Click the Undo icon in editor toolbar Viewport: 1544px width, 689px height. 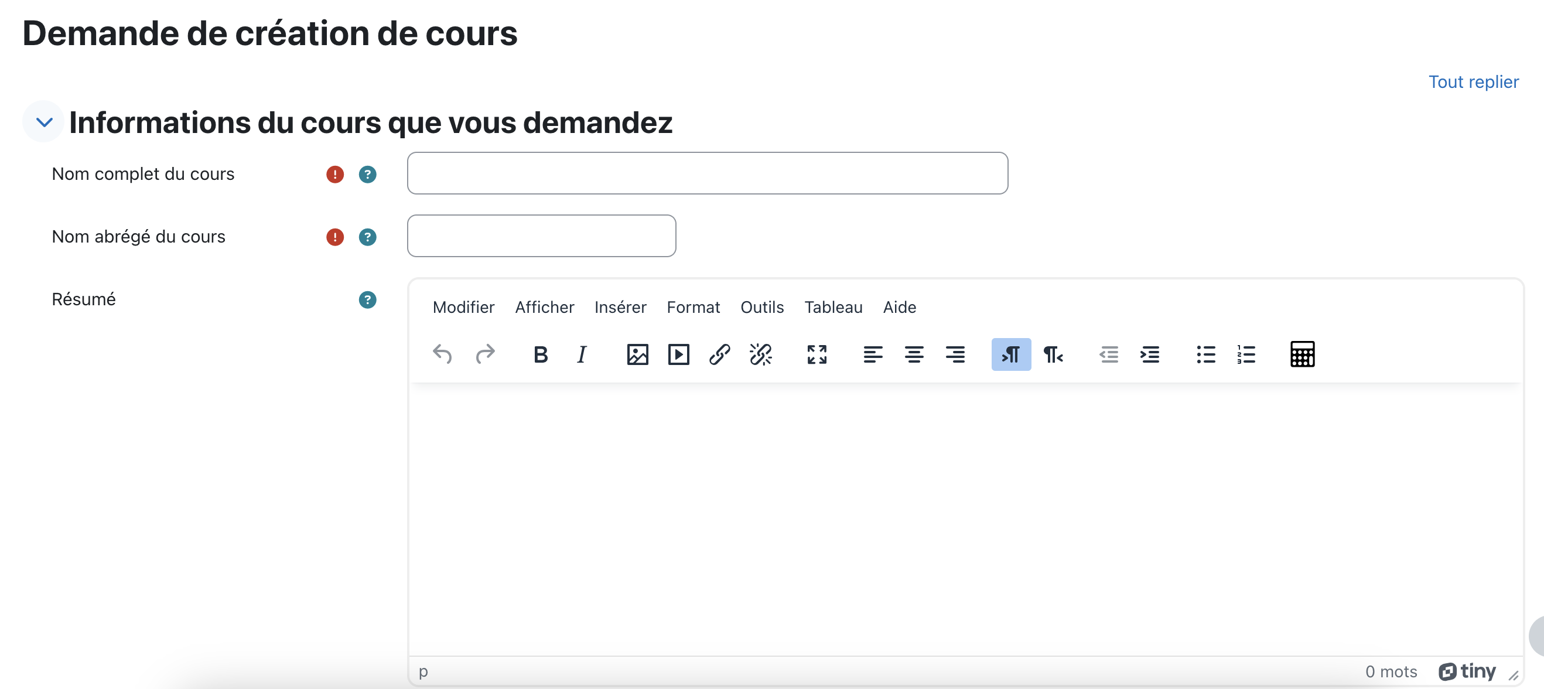442,354
